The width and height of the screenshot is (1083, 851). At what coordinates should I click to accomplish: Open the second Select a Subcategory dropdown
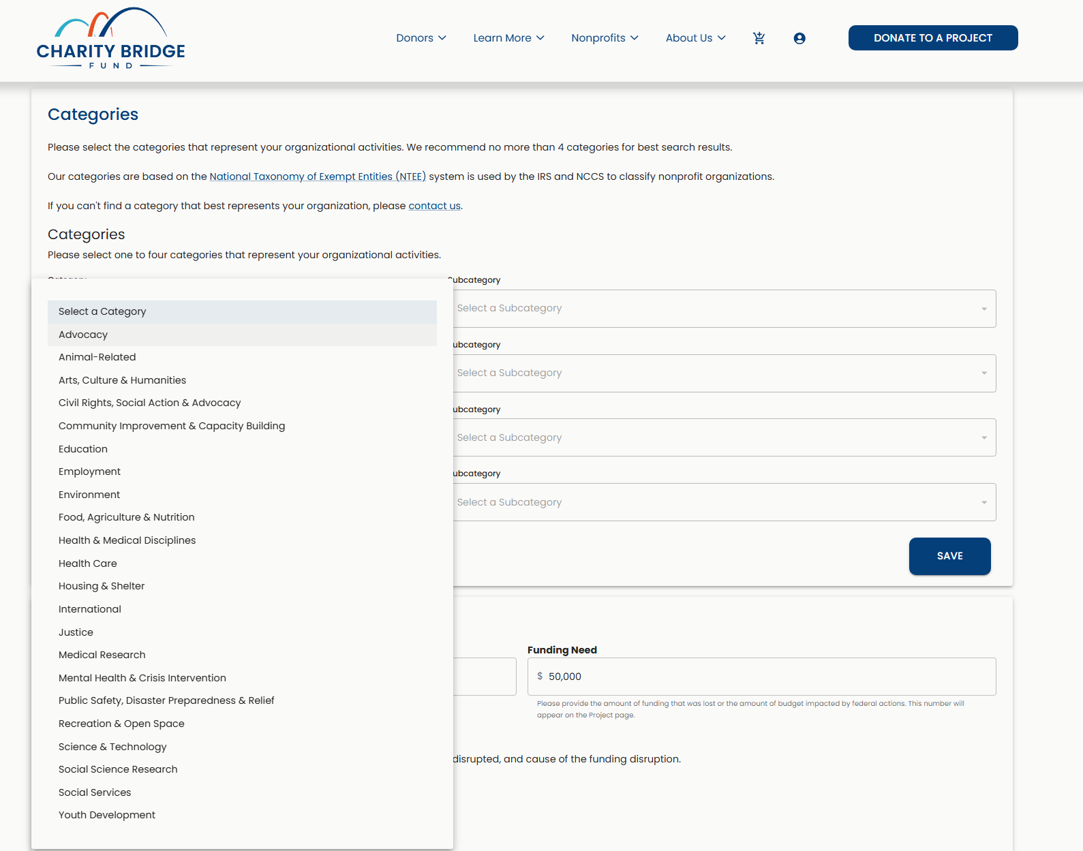pos(723,373)
